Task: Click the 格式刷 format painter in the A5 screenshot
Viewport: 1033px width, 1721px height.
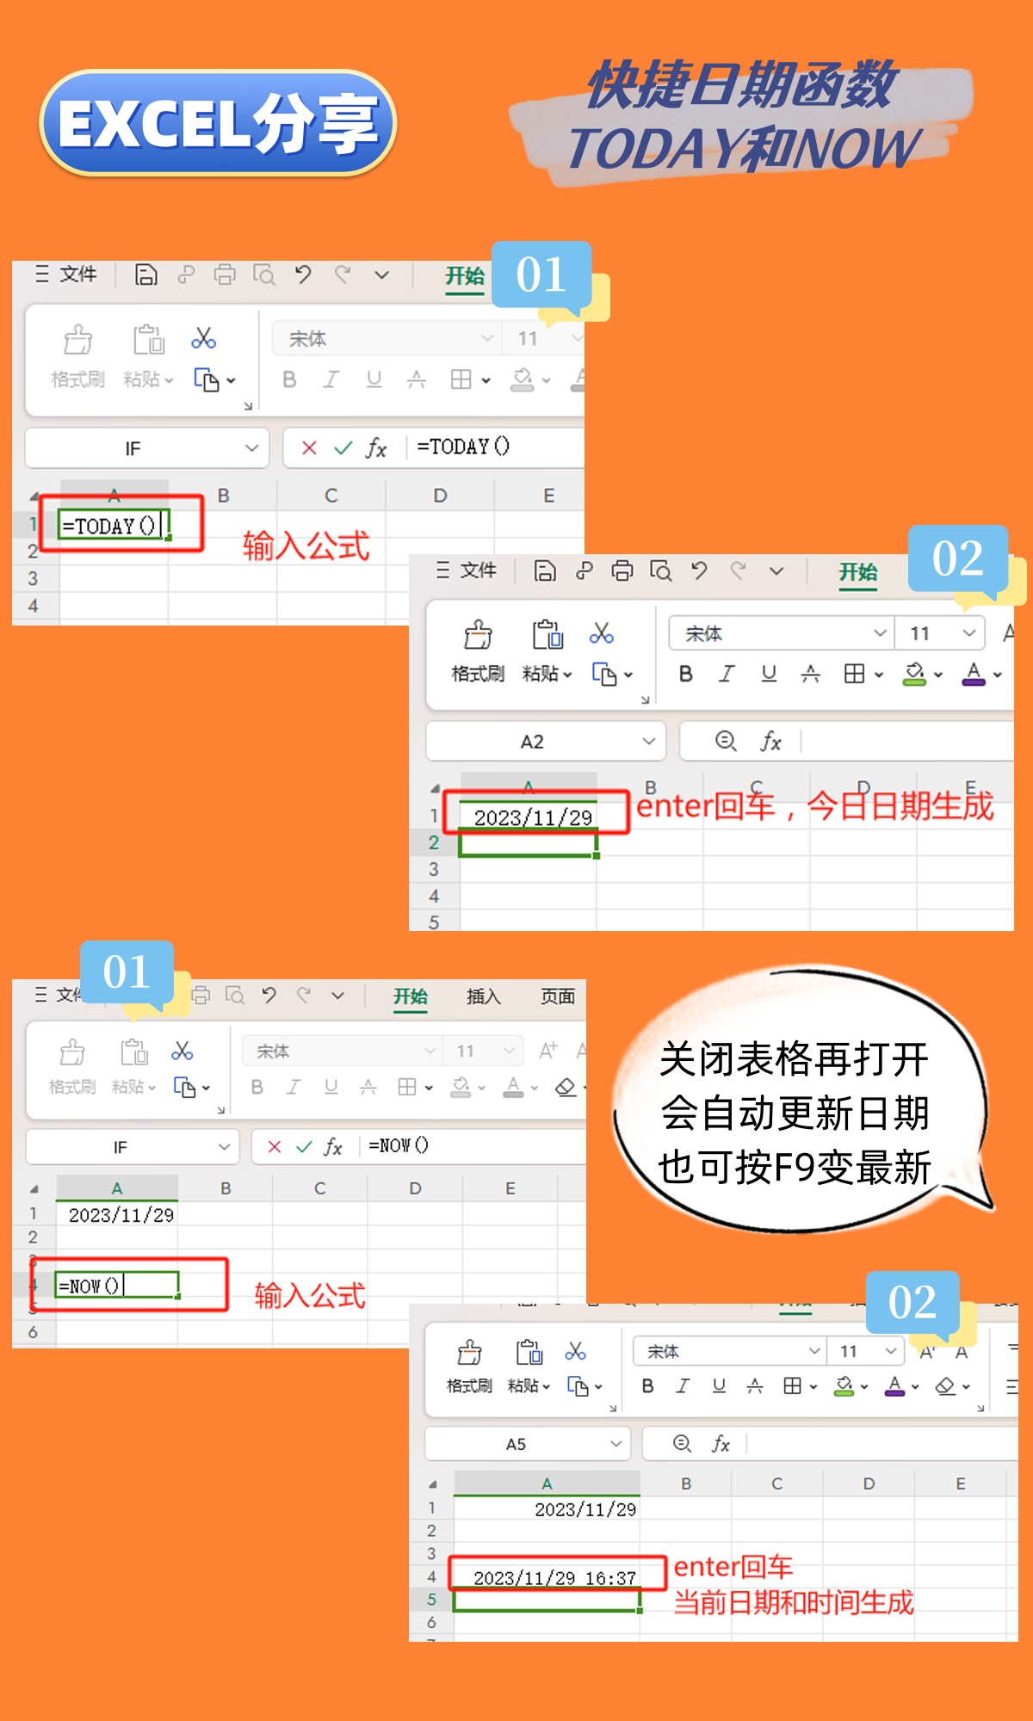Action: point(469,1366)
